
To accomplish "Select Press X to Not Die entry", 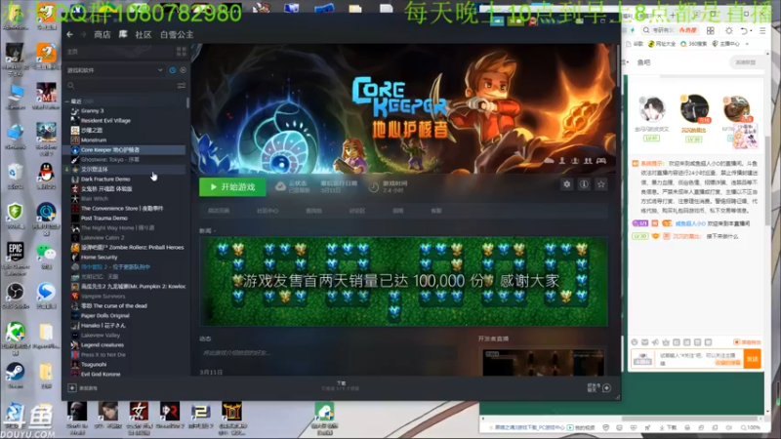I will (103, 355).
